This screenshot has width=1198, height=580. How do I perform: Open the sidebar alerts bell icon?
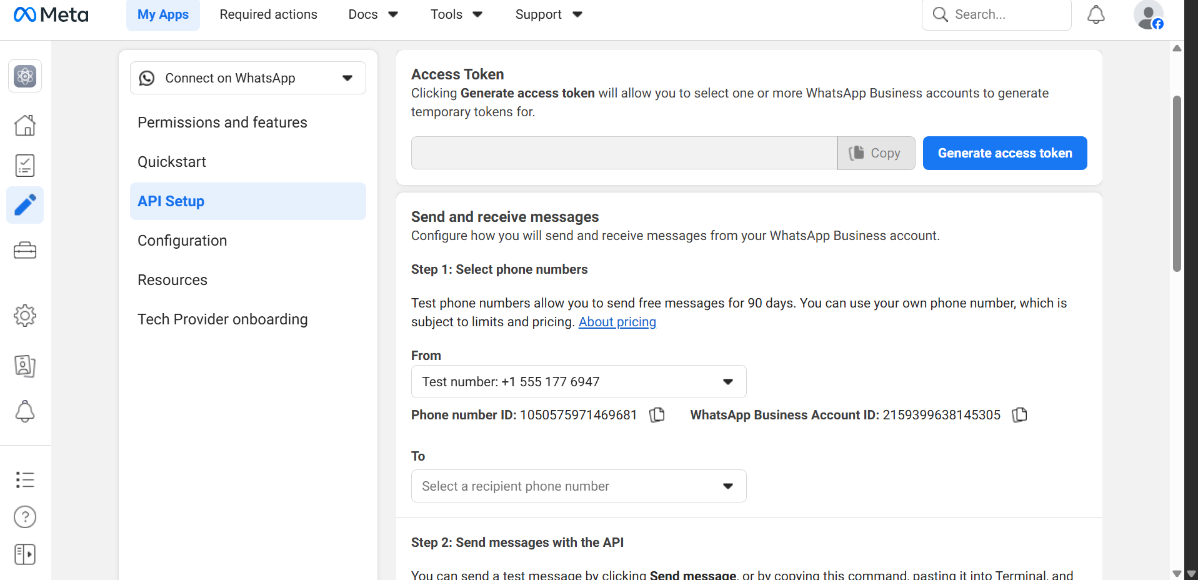(25, 411)
